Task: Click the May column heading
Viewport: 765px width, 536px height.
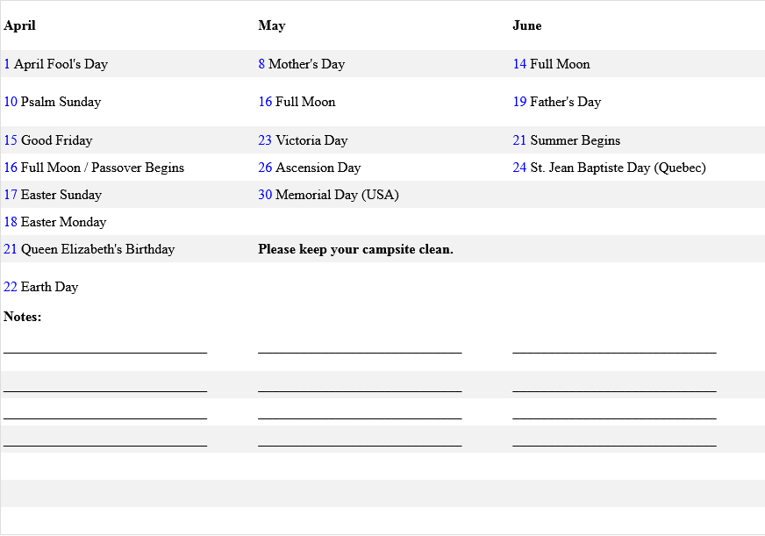Action: pos(272,25)
